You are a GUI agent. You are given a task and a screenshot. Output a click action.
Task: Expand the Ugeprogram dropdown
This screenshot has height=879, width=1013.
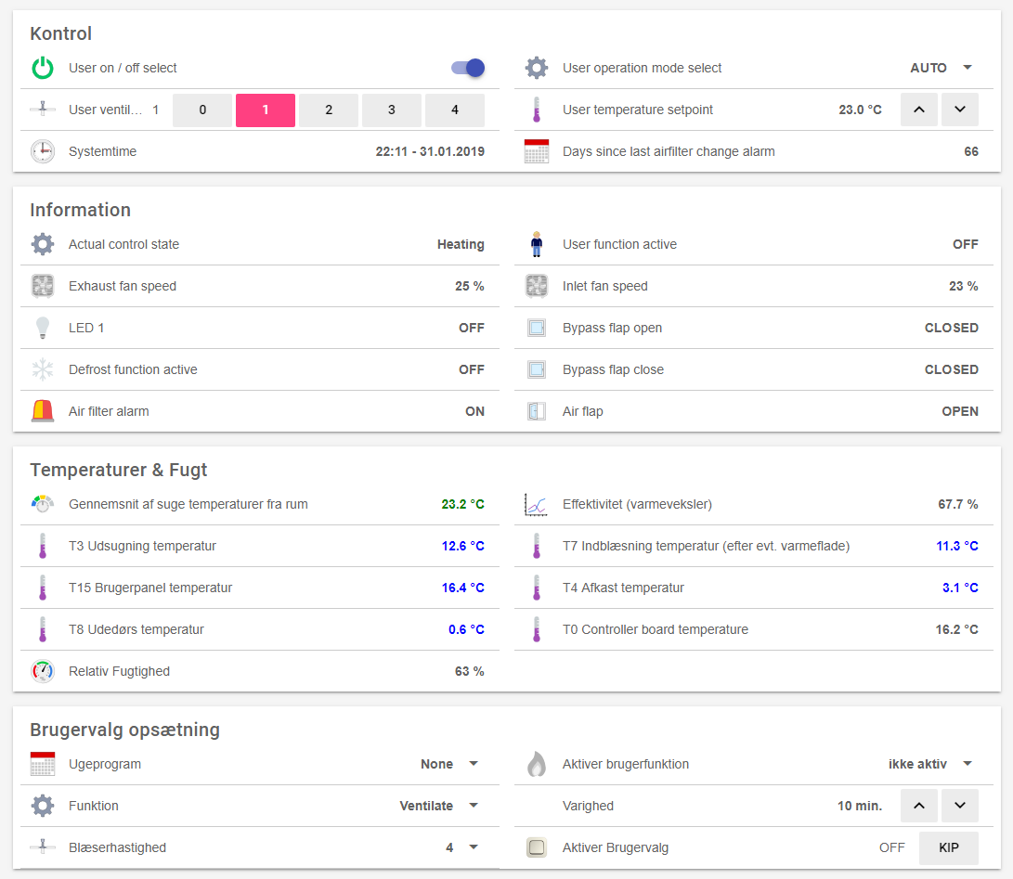point(449,764)
